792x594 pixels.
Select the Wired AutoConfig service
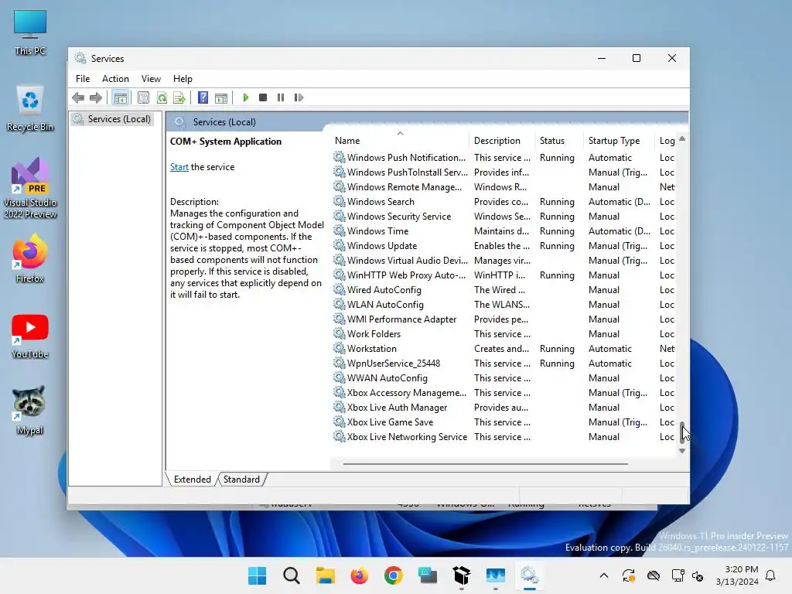click(504, 289)
